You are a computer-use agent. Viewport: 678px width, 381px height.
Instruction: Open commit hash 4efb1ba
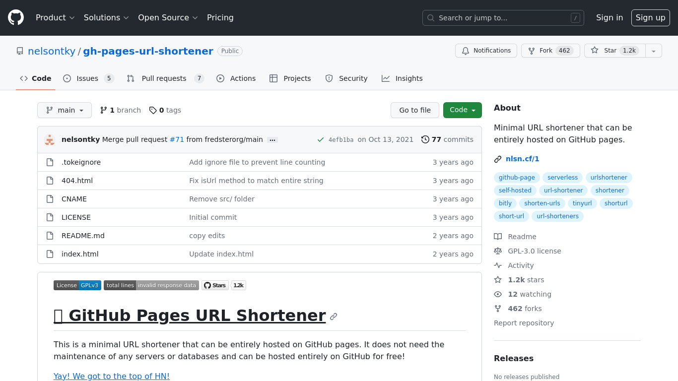coord(341,140)
